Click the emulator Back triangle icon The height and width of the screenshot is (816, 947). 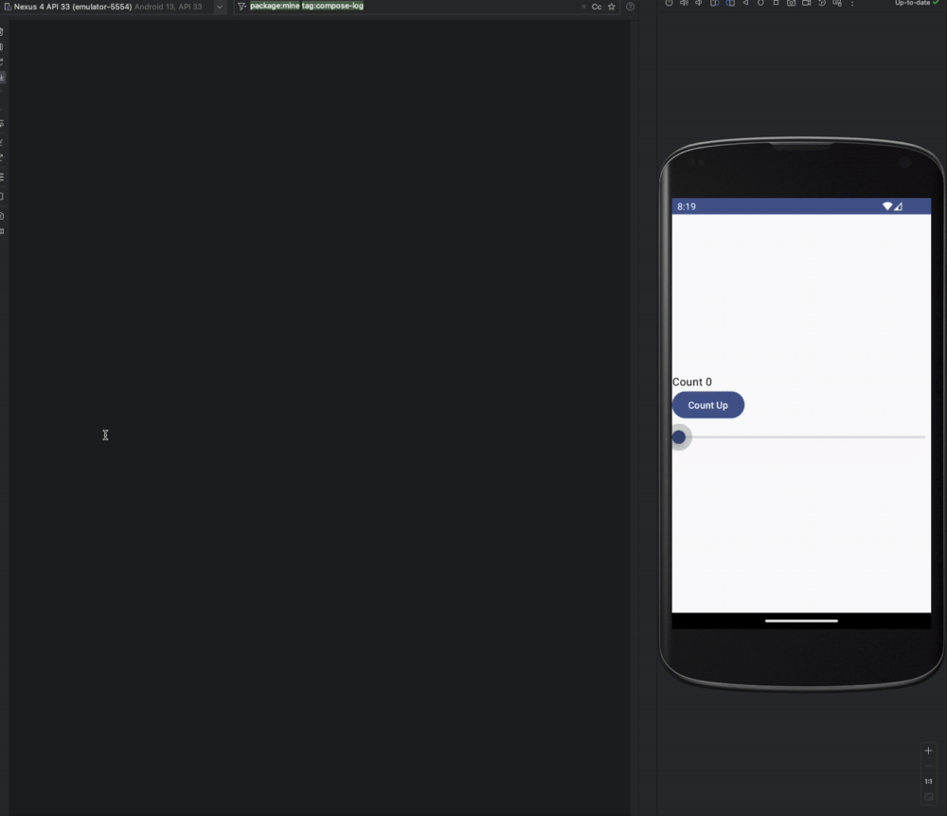[x=745, y=3]
